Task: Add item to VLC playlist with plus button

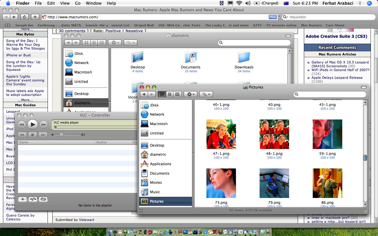Action: tap(23, 199)
